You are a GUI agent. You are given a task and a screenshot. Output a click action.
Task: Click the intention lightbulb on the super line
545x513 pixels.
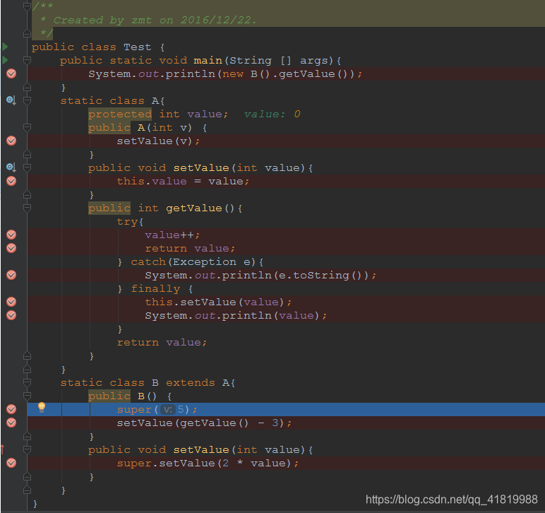42,407
